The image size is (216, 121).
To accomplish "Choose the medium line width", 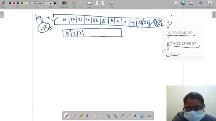I will [x=36, y=3].
